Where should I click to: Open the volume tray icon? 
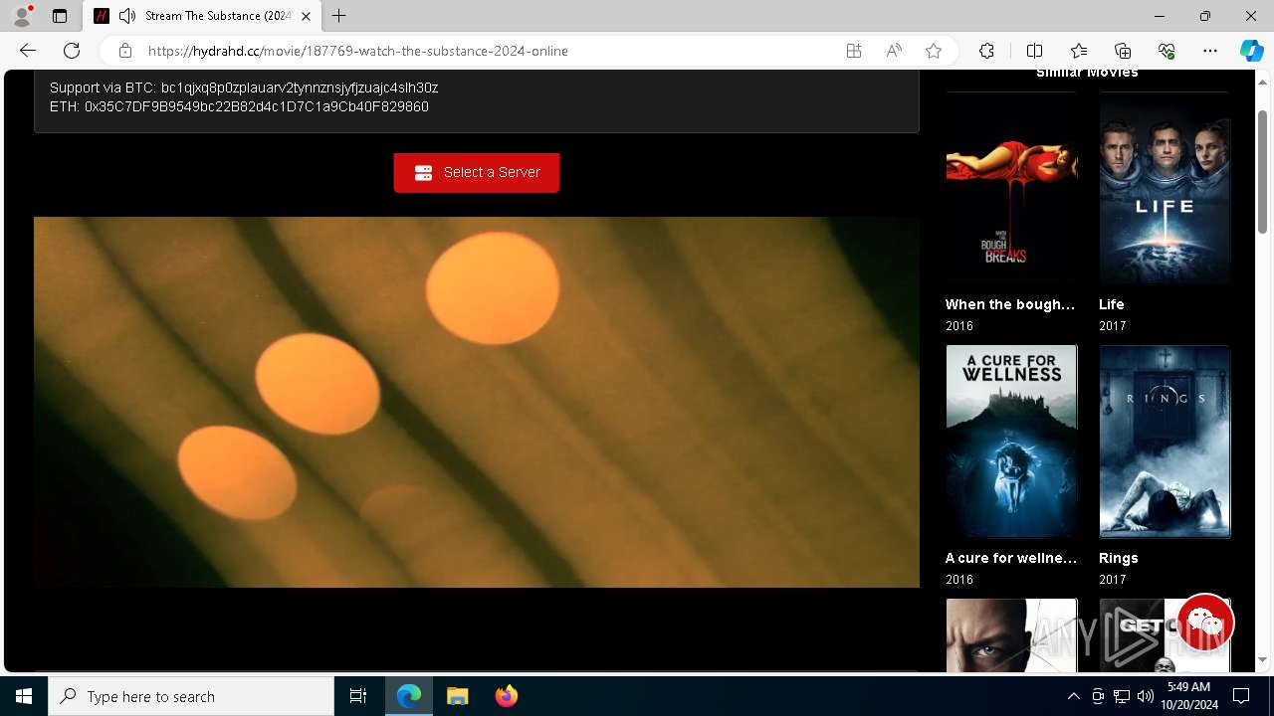pyautogui.click(x=1145, y=696)
